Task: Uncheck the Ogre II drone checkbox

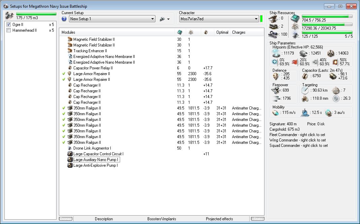Action: pyautogui.click(x=8, y=24)
